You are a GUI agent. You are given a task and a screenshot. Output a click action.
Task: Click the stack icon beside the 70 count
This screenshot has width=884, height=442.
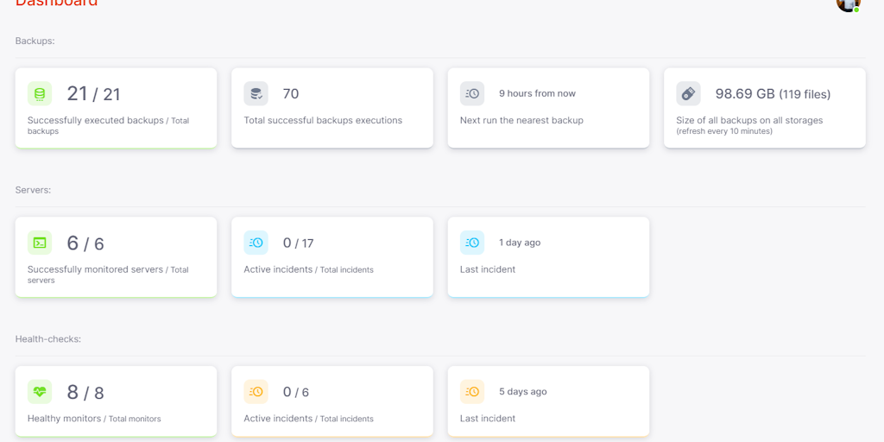click(256, 93)
